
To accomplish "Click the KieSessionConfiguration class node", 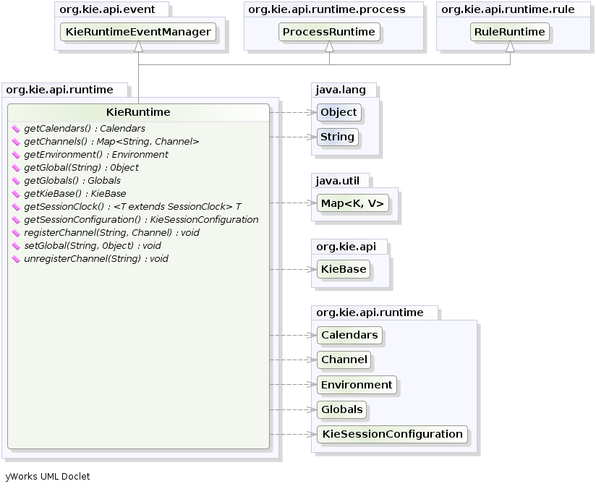I will [x=391, y=434].
